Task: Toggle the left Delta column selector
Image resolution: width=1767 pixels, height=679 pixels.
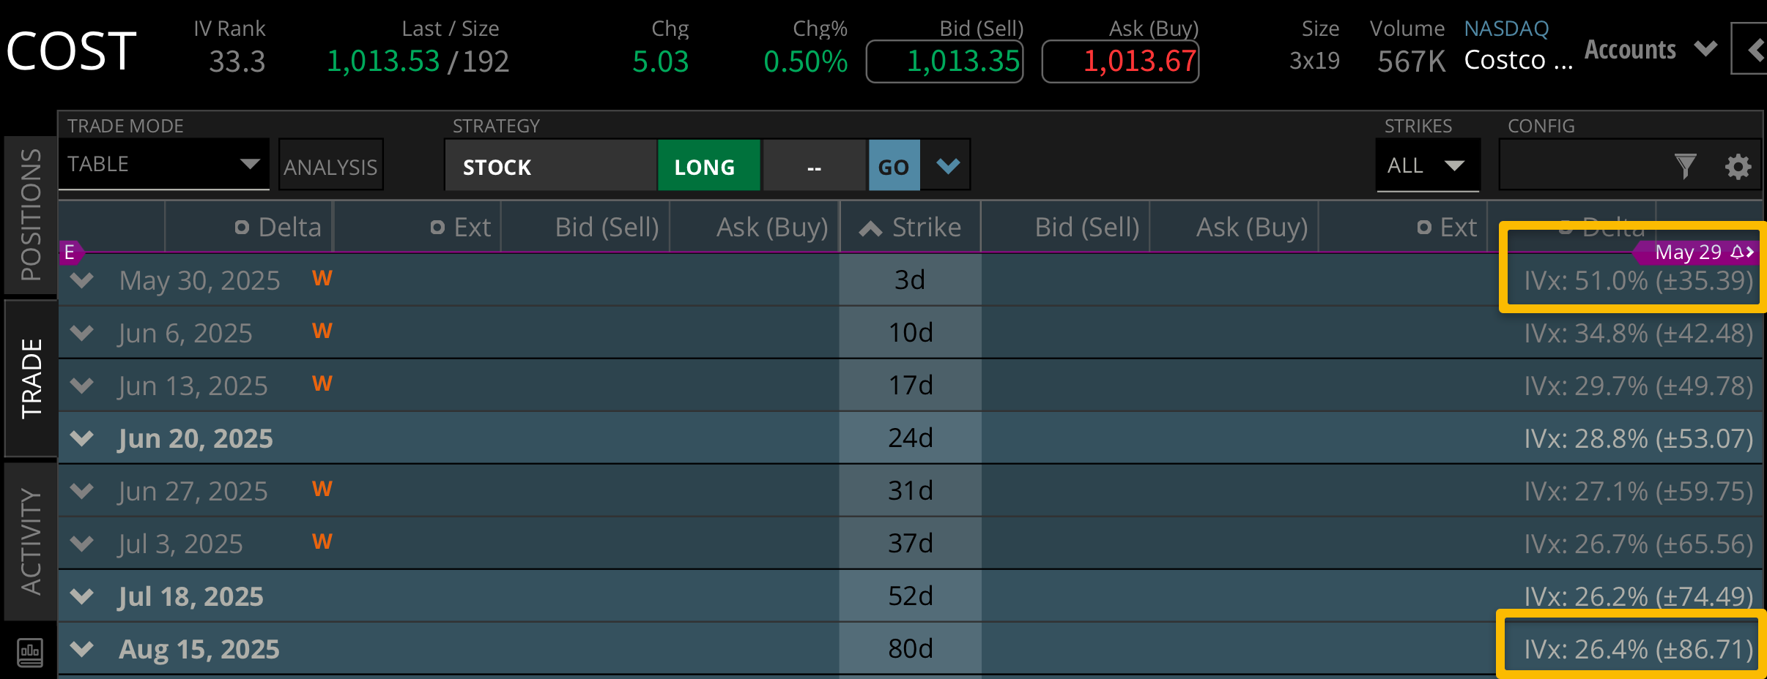Action: tap(242, 228)
